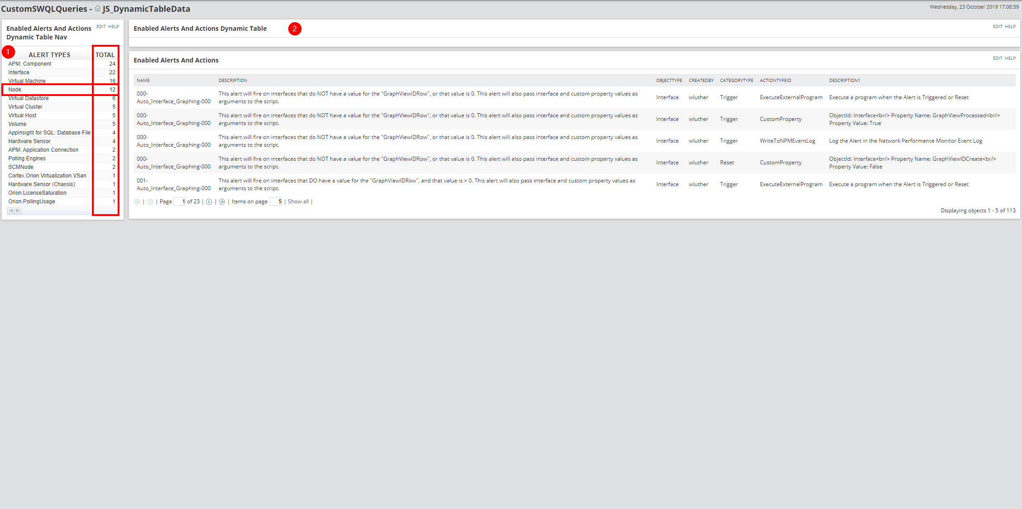Select the APM: Component alert type
This screenshot has width=1022, height=509.
(30, 64)
